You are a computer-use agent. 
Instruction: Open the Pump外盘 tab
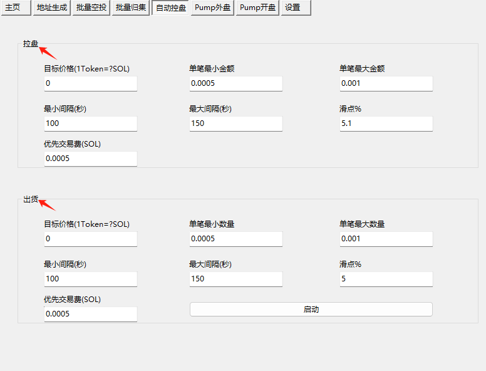[212, 8]
